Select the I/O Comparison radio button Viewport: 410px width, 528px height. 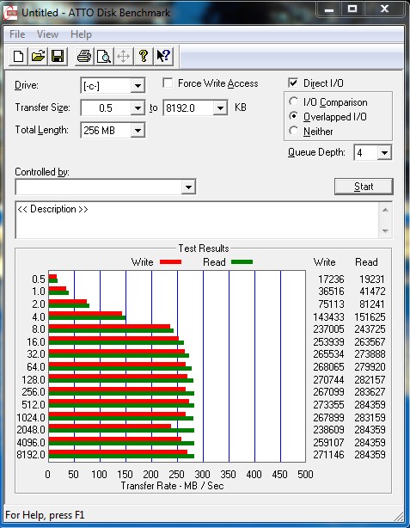point(293,101)
